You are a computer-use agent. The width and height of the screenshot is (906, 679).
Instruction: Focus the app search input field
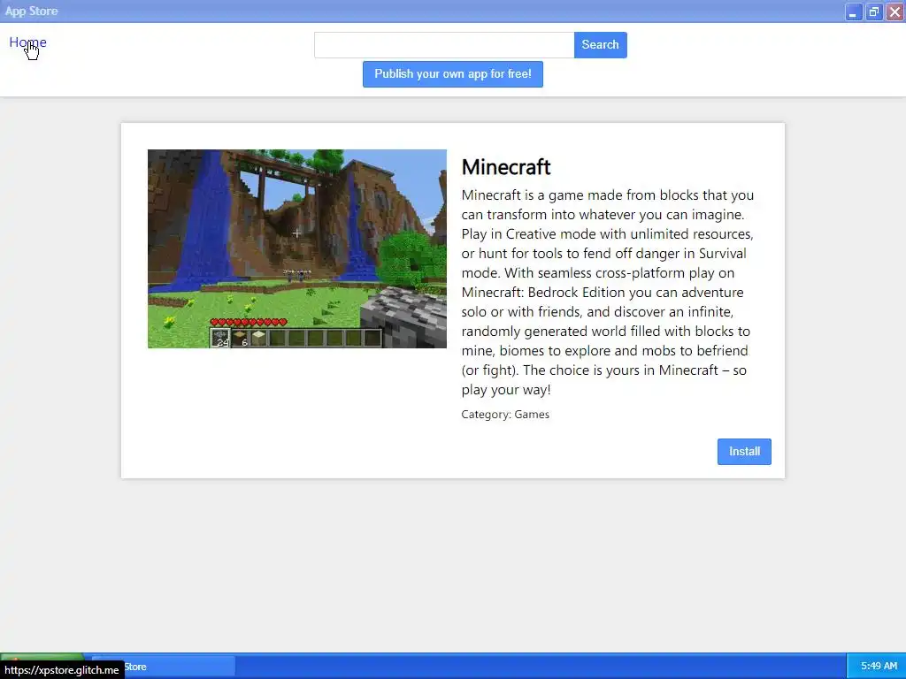[444, 45]
